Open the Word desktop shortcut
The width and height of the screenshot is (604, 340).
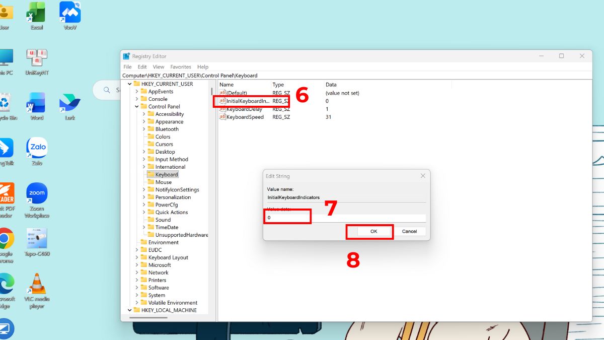click(37, 103)
